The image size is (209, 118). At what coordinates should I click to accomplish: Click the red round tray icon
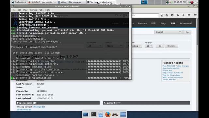pos(192,2)
